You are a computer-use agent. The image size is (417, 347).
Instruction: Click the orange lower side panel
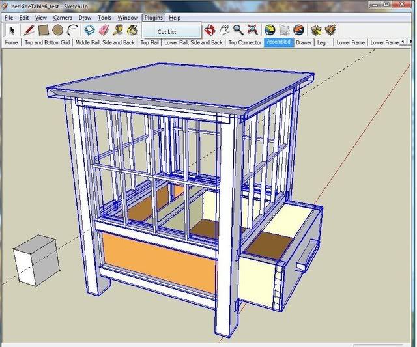tap(159, 262)
